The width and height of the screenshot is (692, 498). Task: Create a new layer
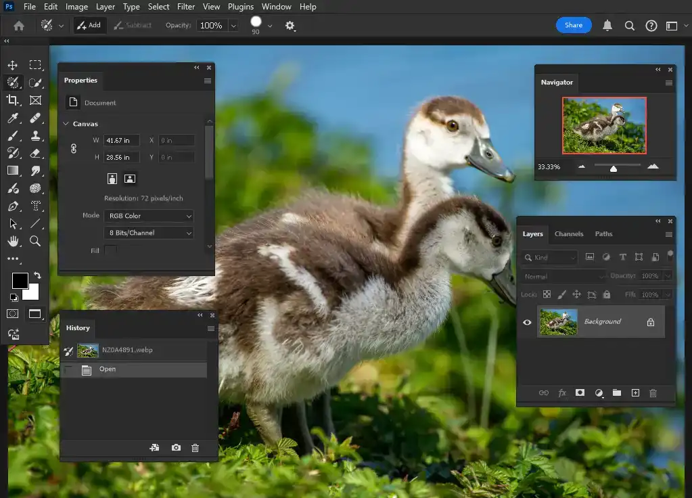(635, 393)
